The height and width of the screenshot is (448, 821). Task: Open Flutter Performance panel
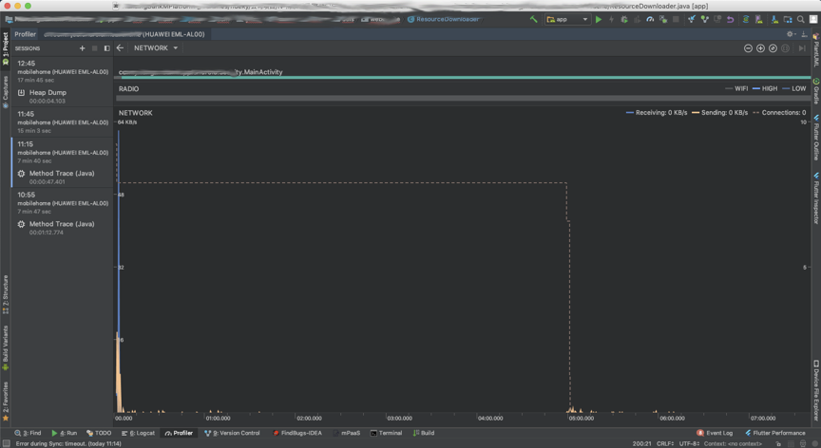tap(775, 433)
